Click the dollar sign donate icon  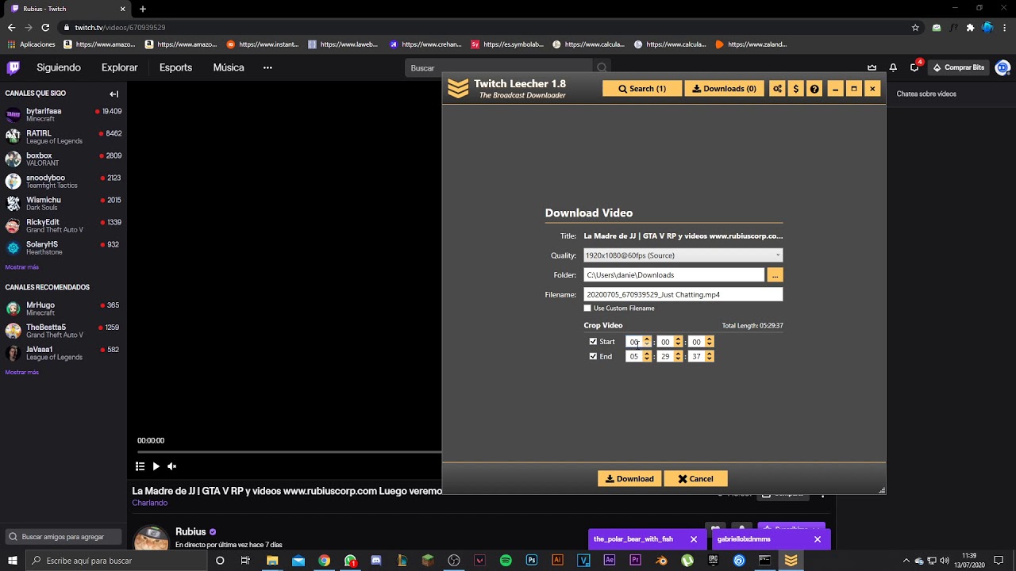point(796,89)
